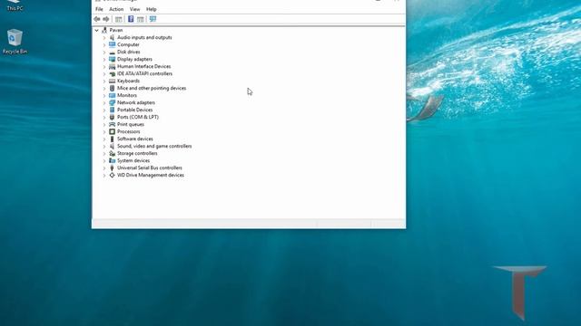The width and height of the screenshot is (581, 326).
Task: Expand the System devices category arrow
Action: pyautogui.click(x=104, y=161)
